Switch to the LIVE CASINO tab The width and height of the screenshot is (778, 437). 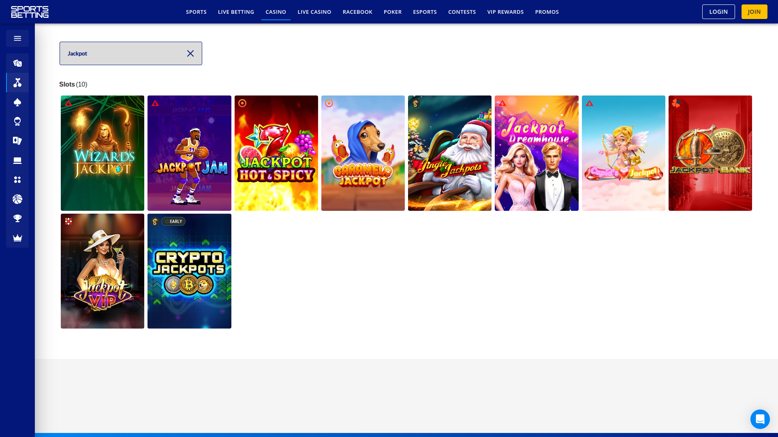[314, 12]
